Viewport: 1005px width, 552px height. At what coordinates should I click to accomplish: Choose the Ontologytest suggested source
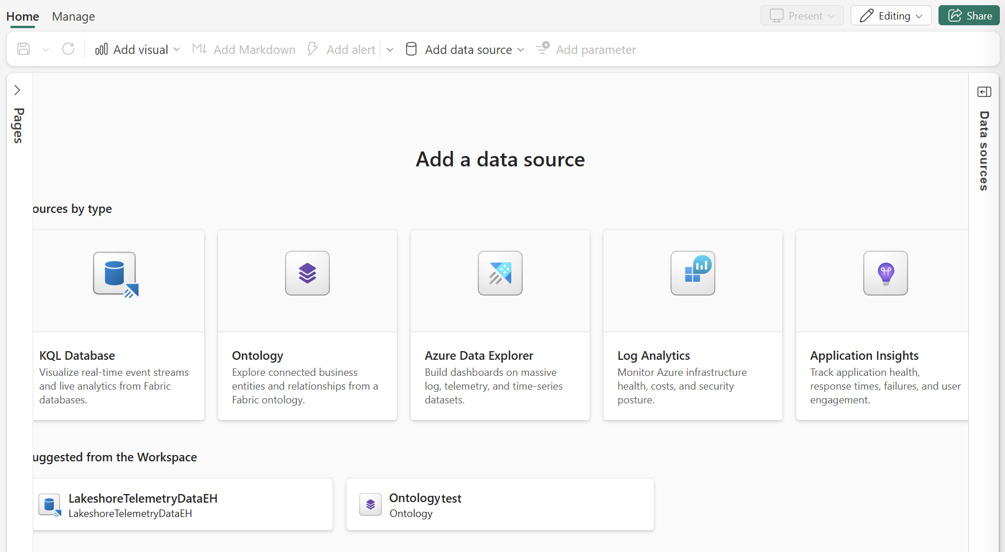point(500,504)
